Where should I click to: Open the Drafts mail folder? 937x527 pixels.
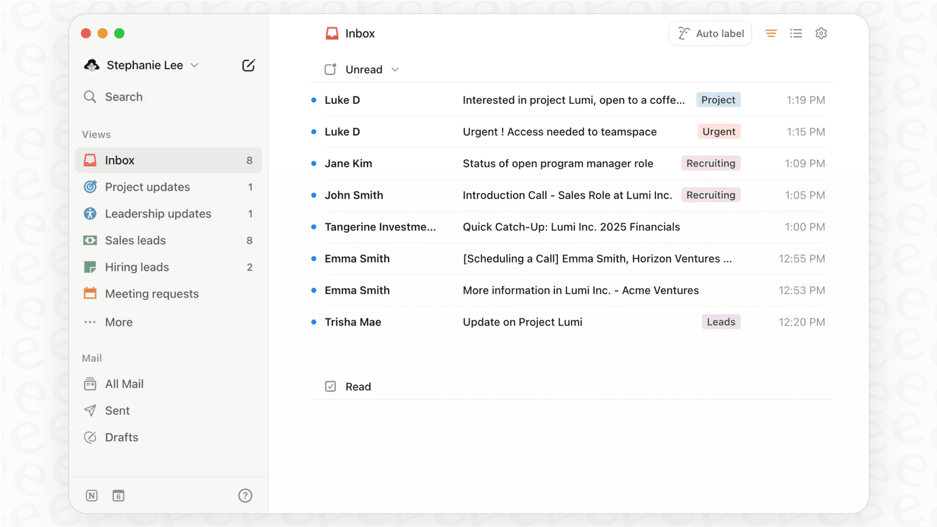click(121, 437)
